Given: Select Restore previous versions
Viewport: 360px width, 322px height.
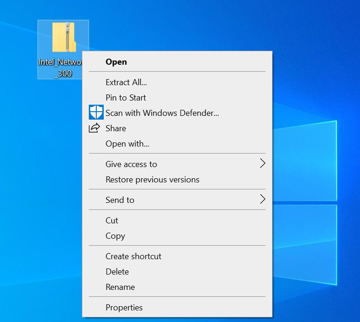Looking at the screenshot, I should 152,180.
